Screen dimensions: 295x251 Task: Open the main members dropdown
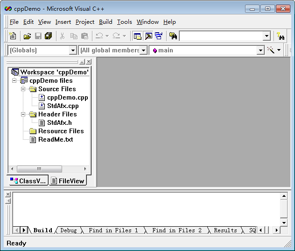[260, 50]
